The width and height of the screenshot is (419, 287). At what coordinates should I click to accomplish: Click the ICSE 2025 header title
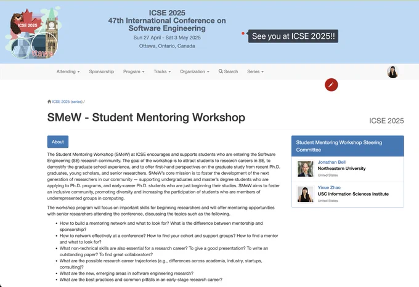pyautogui.click(x=167, y=13)
